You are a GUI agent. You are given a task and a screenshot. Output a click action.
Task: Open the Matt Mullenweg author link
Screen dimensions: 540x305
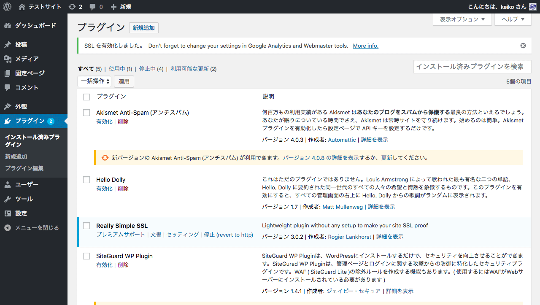(x=343, y=207)
